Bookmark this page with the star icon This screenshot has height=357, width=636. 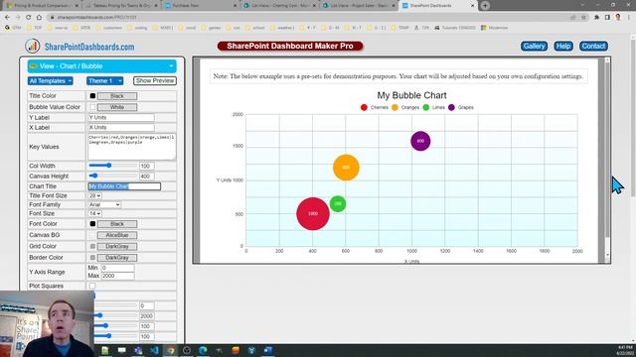click(x=583, y=18)
